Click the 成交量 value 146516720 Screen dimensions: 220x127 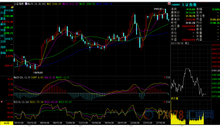click(x=189, y=26)
